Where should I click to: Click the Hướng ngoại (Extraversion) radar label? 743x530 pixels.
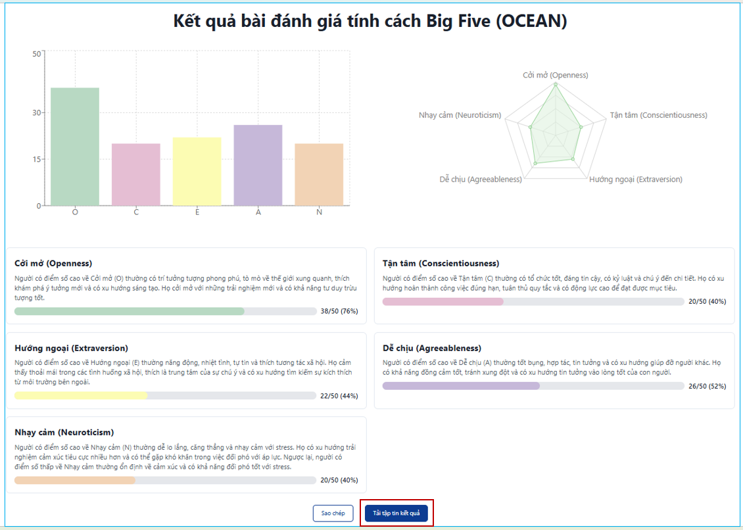coord(635,180)
